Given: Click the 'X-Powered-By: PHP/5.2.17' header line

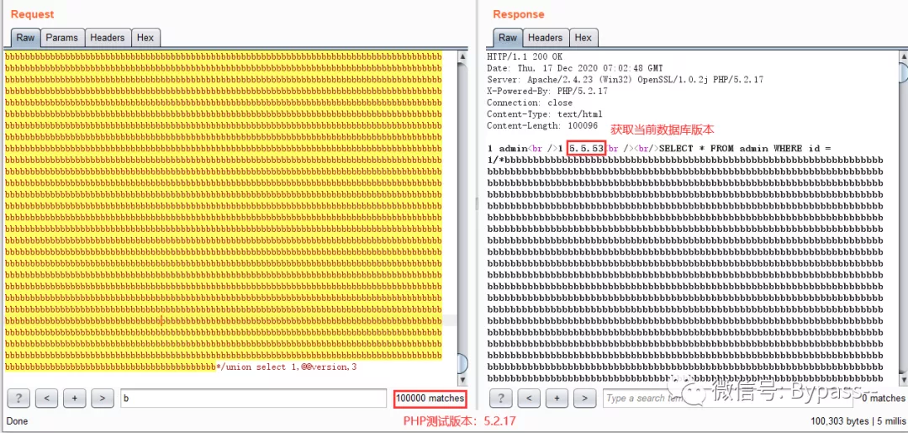Looking at the screenshot, I should pyautogui.click(x=547, y=91).
